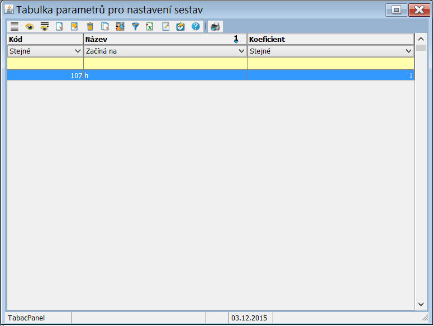Click the notepad with pencil icon

pos(165,26)
